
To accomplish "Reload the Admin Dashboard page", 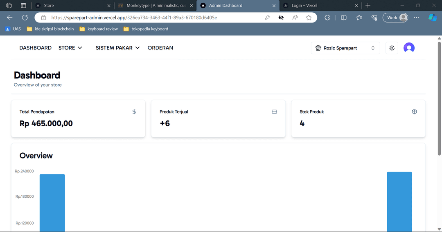I will tap(25, 18).
